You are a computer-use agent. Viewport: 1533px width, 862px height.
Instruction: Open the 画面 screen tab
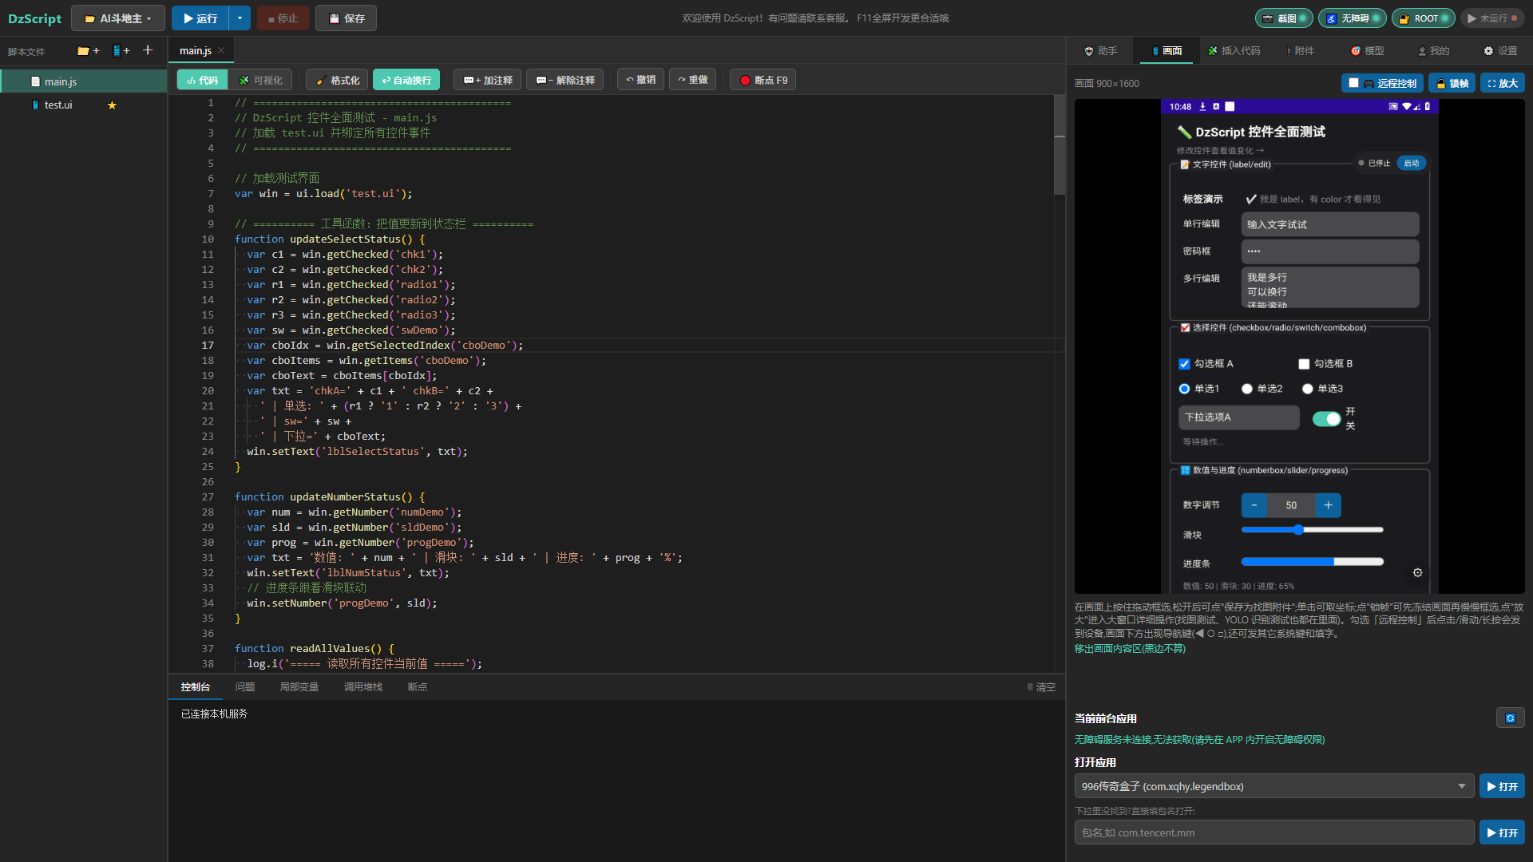pyautogui.click(x=1167, y=50)
